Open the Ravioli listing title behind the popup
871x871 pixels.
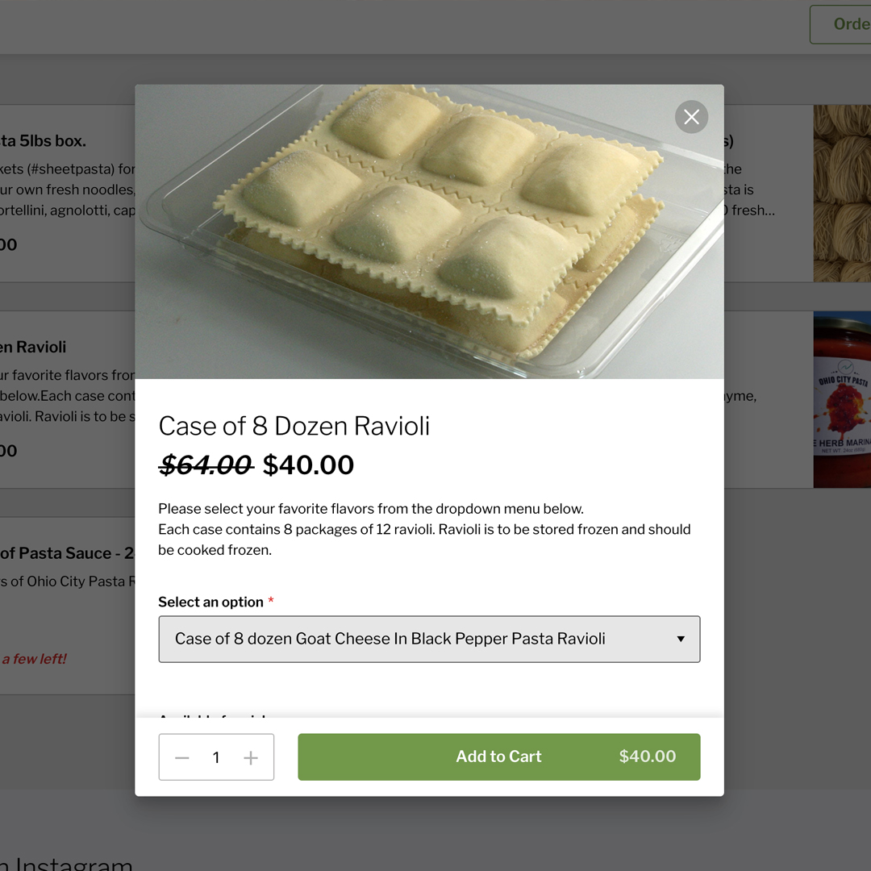(x=33, y=348)
